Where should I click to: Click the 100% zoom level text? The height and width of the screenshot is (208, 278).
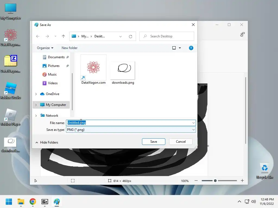point(185,181)
